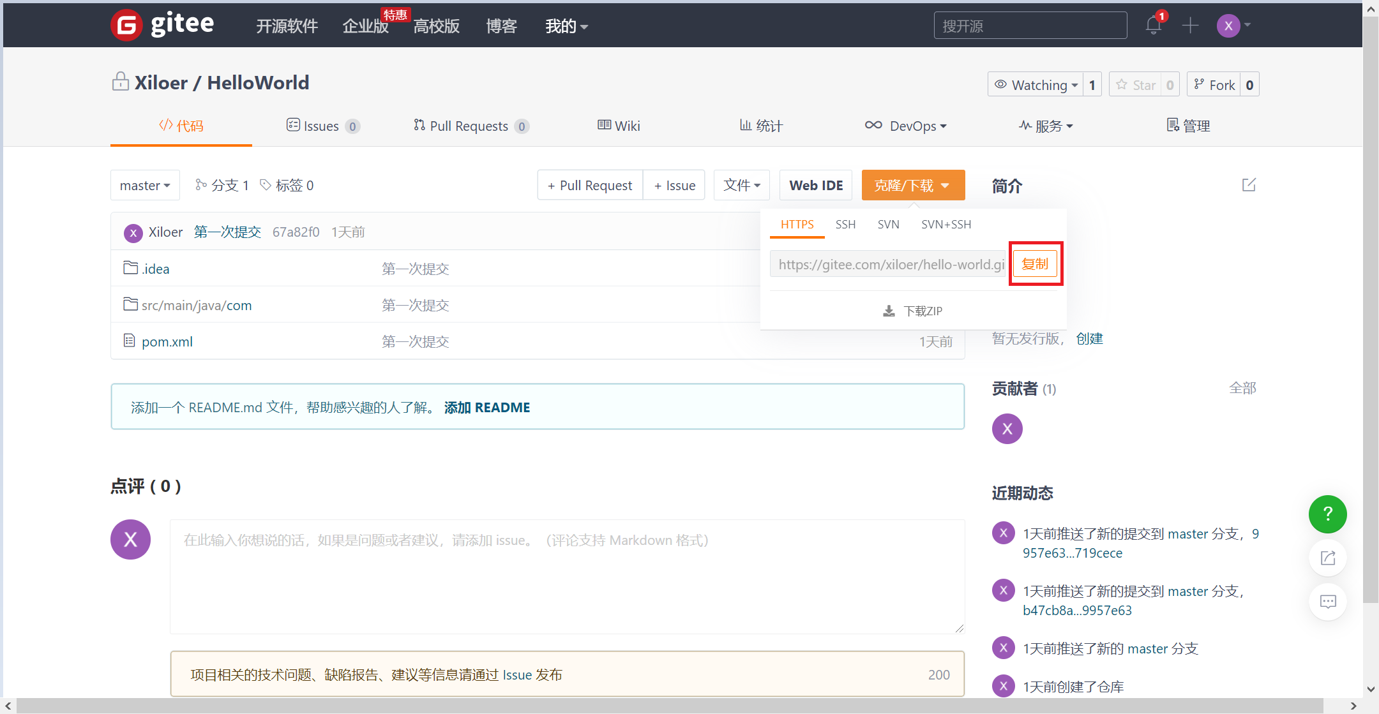Click the 搜开源 search field
Image resolution: width=1379 pixels, height=714 pixels.
pos(1030,26)
